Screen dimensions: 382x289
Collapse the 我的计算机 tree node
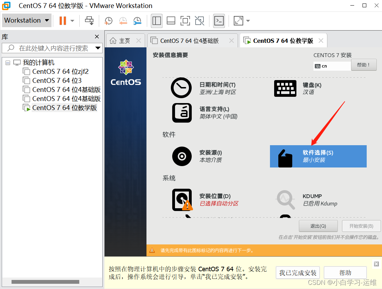(8, 63)
